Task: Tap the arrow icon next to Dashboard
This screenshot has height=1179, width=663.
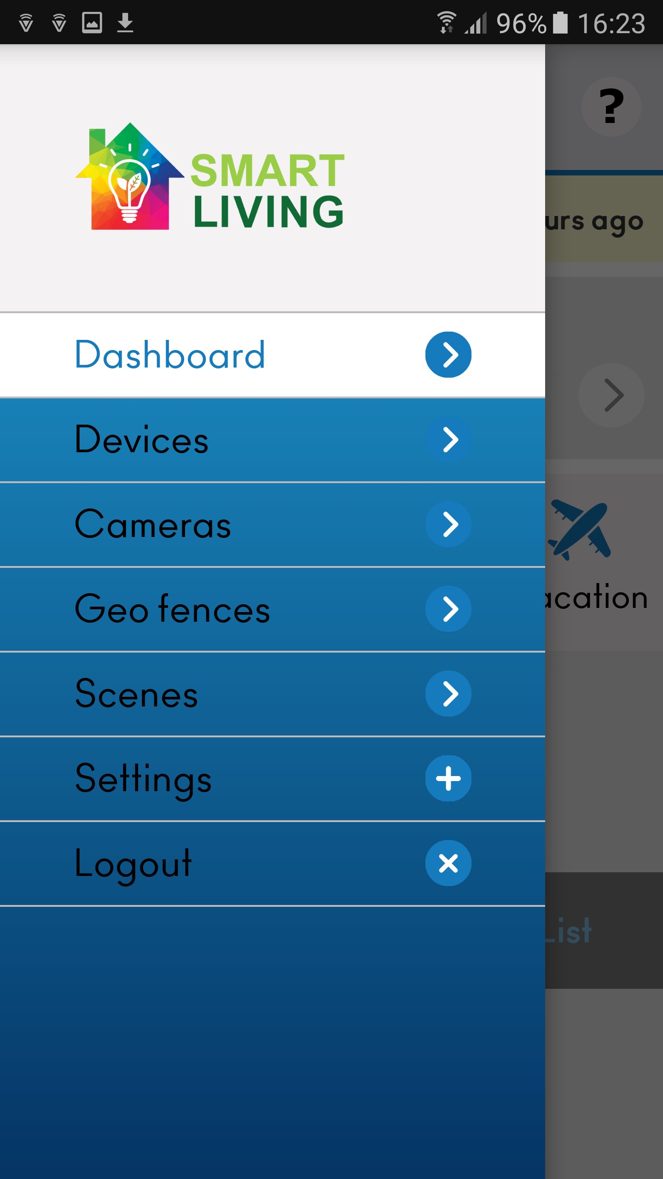Action: (448, 355)
